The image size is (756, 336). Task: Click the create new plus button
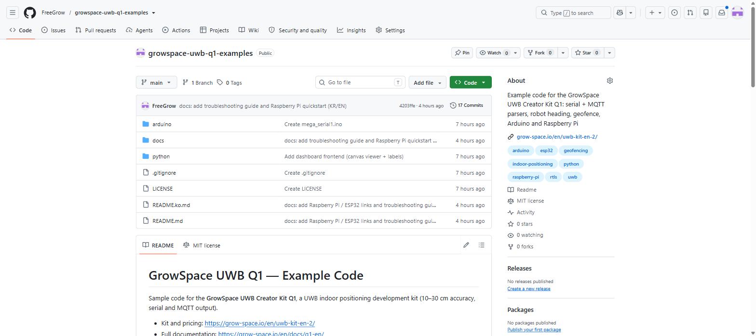point(652,13)
